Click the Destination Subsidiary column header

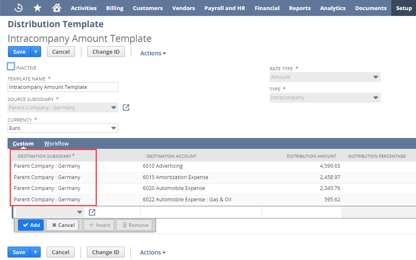(44, 156)
